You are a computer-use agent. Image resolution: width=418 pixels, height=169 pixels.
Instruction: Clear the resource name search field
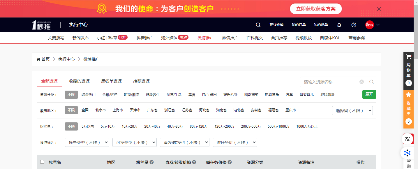(x=361, y=82)
